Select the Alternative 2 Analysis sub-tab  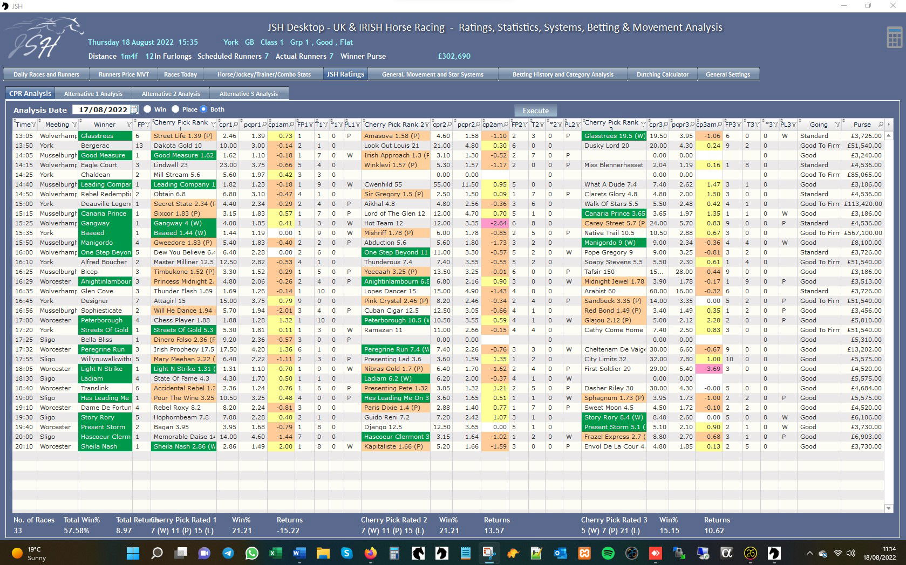tap(171, 94)
